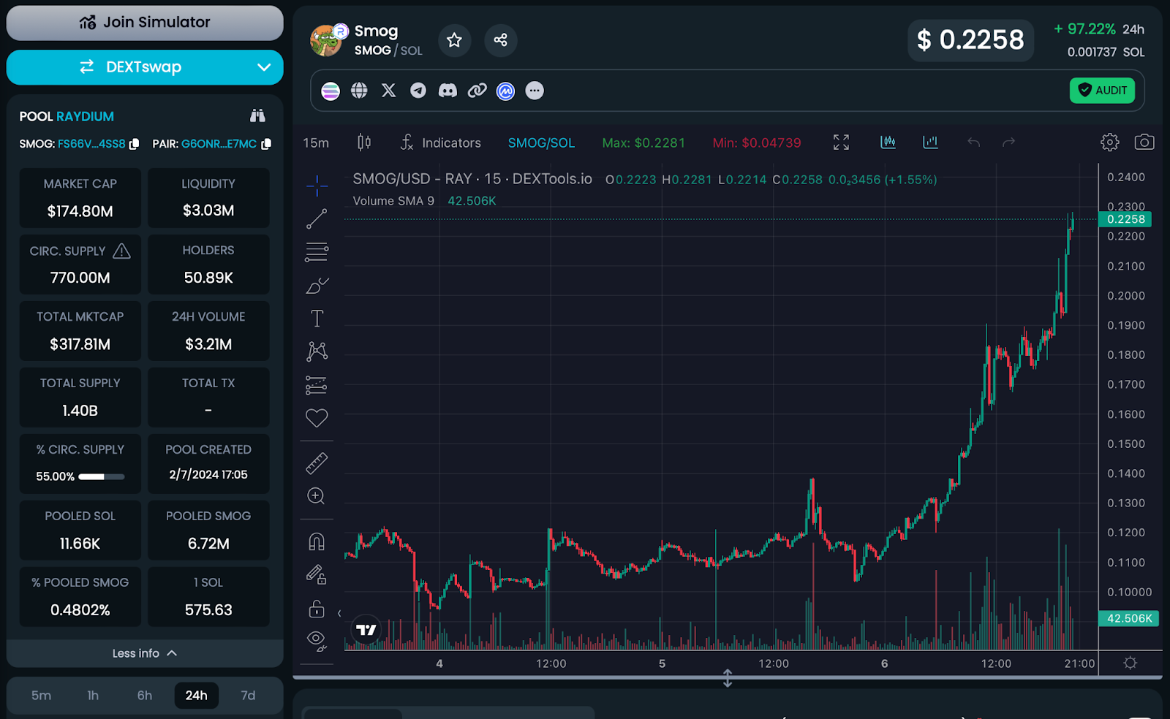The image size is (1170, 719).
Task: Open the Discord social link
Action: point(448,91)
